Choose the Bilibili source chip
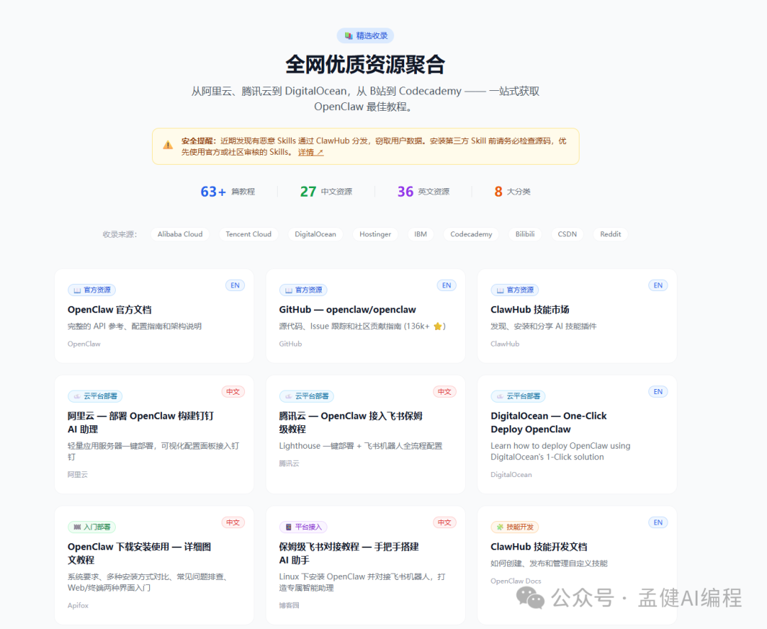Viewport: 767px width, 629px height. click(525, 234)
